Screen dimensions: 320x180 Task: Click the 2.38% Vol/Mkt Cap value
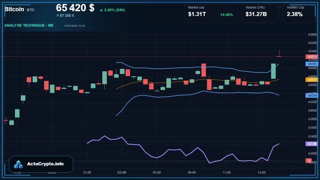point(295,14)
